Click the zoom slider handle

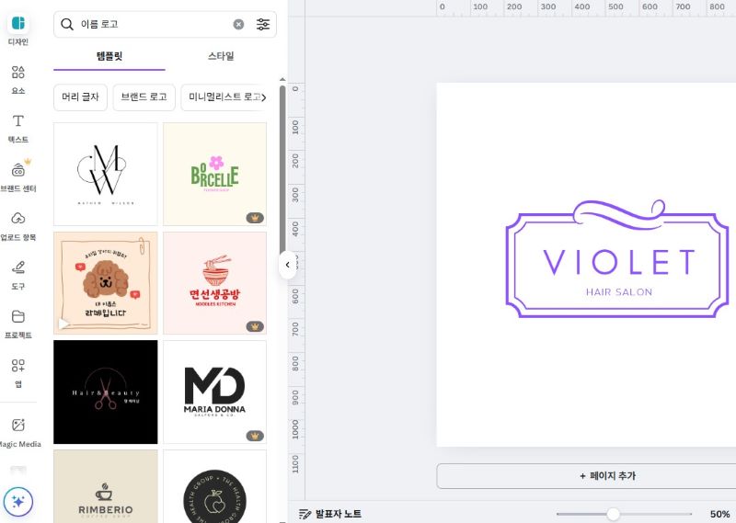(x=613, y=514)
